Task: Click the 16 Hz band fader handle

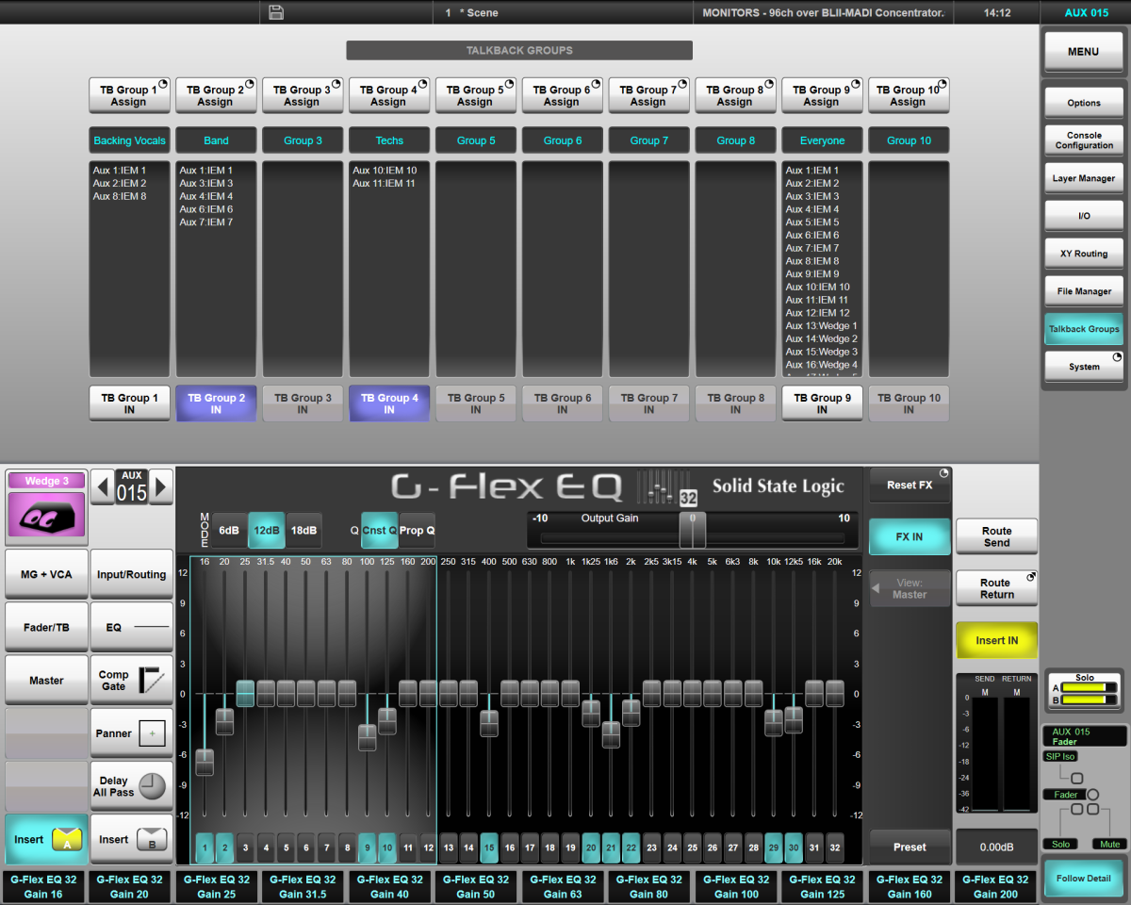Action: pyautogui.click(x=205, y=763)
